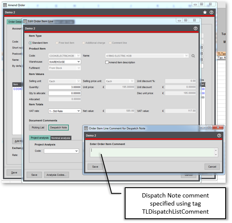Click inside the Enter Order Item Comment field
Screen dimensions: 232x223
tap(152, 152)
